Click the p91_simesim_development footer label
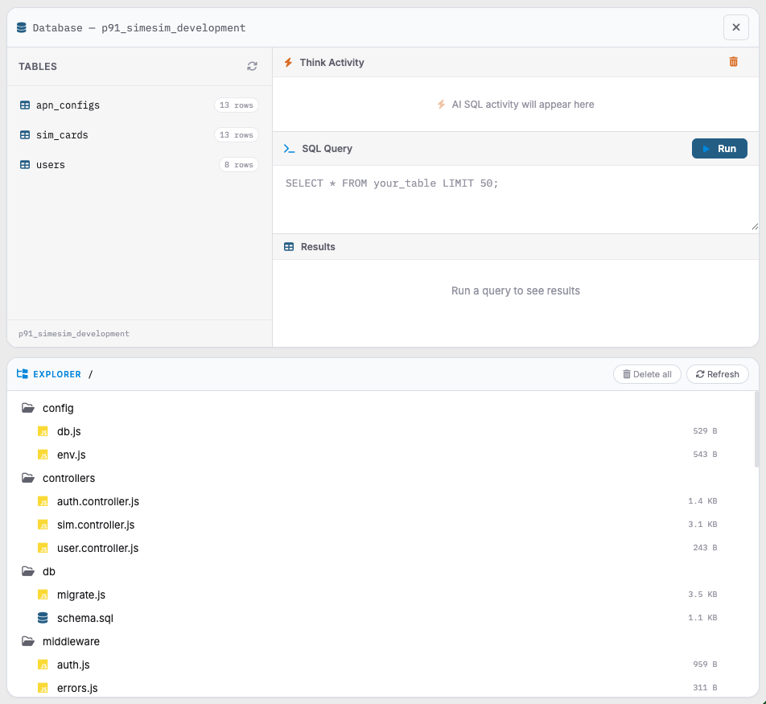This screenshot has width=766, height=704. click(x=74, y=334)
